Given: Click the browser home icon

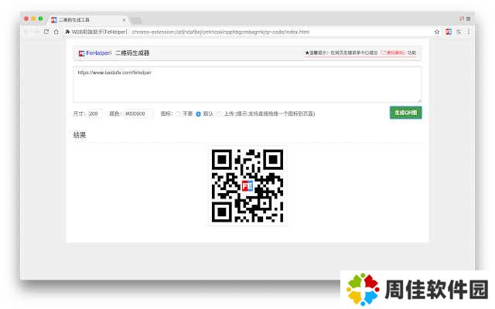Looking at the screenshot, I should click(x=56, y=32).
